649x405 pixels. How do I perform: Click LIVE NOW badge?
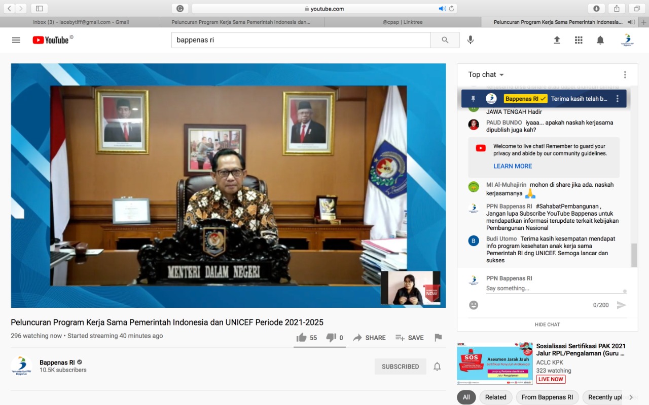point(551,379)
